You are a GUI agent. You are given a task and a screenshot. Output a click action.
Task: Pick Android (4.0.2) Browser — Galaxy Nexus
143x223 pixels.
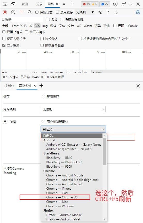click(x=74, y=145)
